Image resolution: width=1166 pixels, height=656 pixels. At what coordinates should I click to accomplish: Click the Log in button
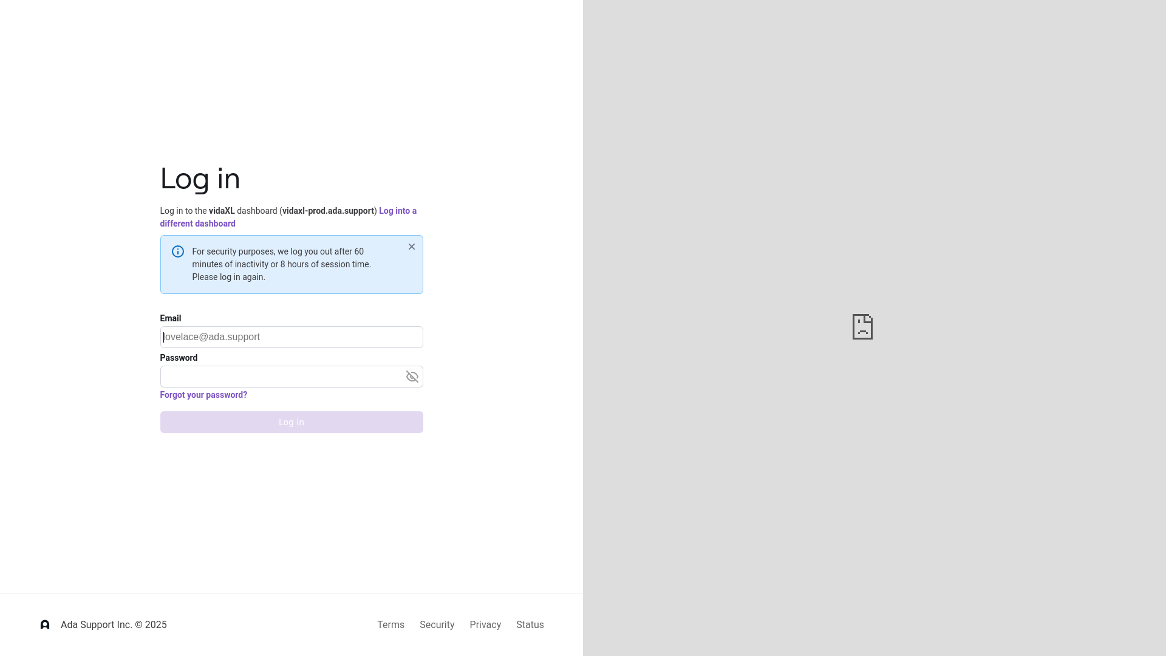(x=291, y=422)
